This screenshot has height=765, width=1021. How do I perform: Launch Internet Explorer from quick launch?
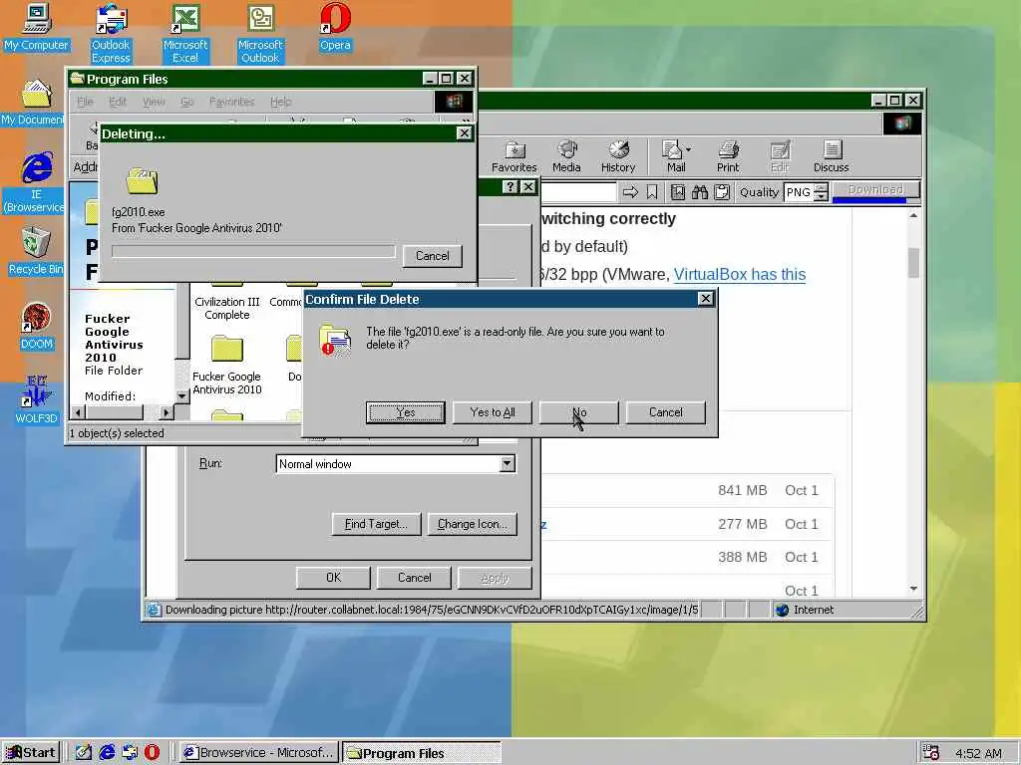(107, 753)
